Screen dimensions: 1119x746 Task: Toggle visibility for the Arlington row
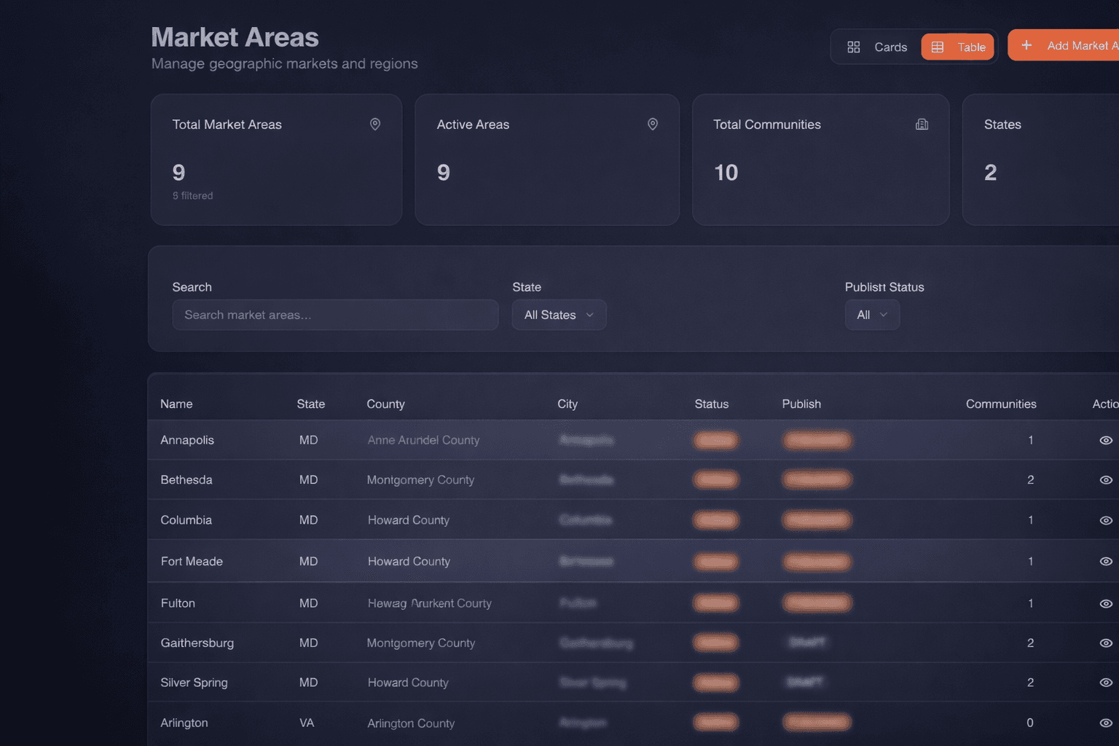[1106, 722]
